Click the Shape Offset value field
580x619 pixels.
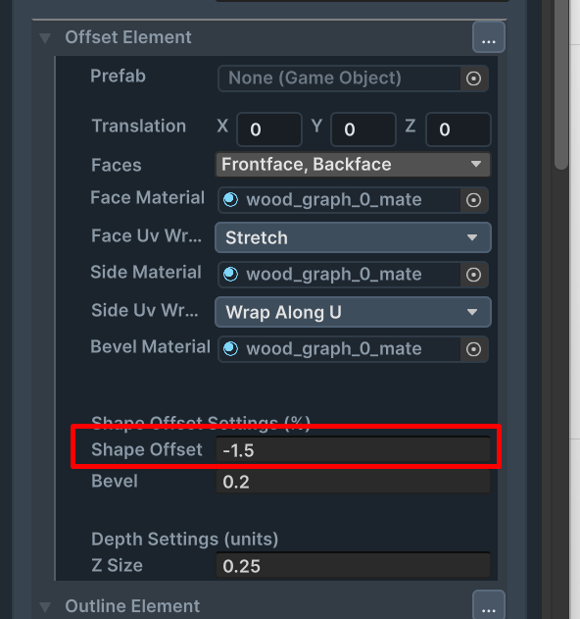pos(353,450)
